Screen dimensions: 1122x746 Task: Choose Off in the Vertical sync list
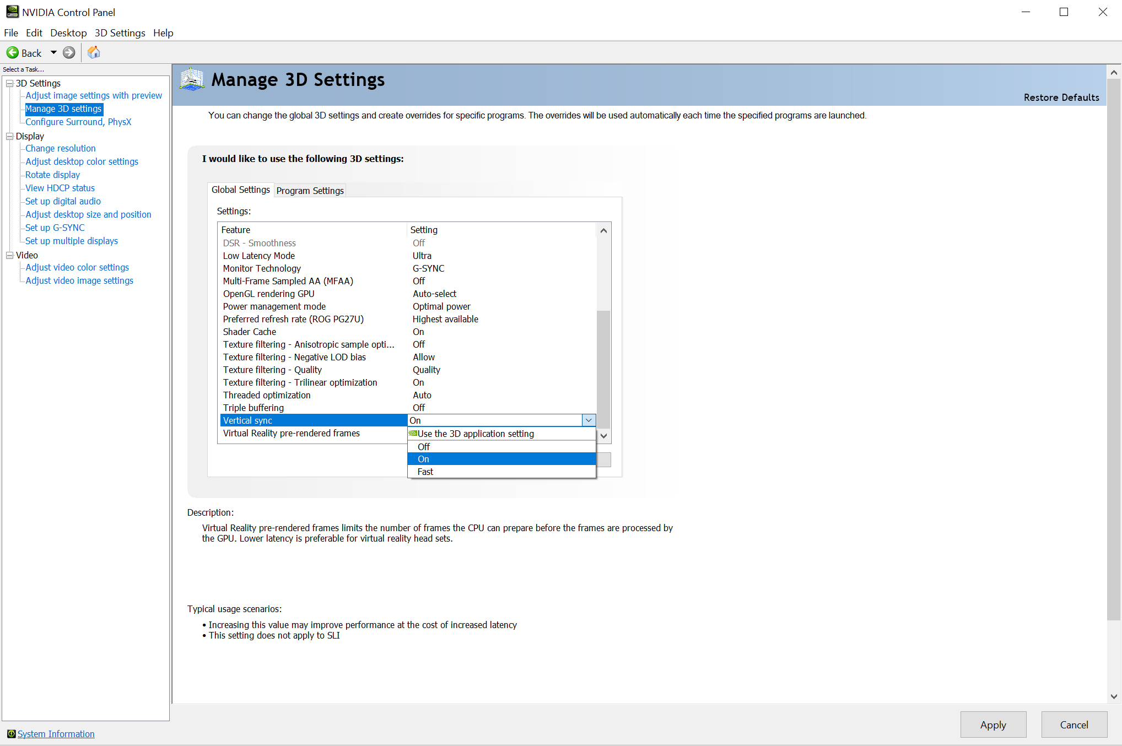[423, 447]
